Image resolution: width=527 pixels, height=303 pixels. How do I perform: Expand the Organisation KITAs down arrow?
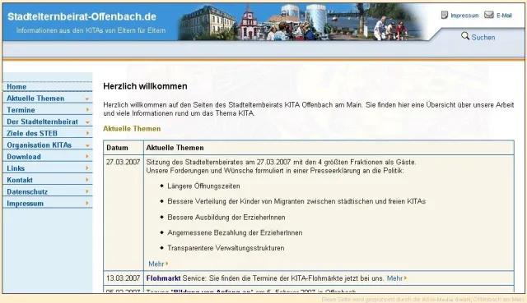(87, 146)
